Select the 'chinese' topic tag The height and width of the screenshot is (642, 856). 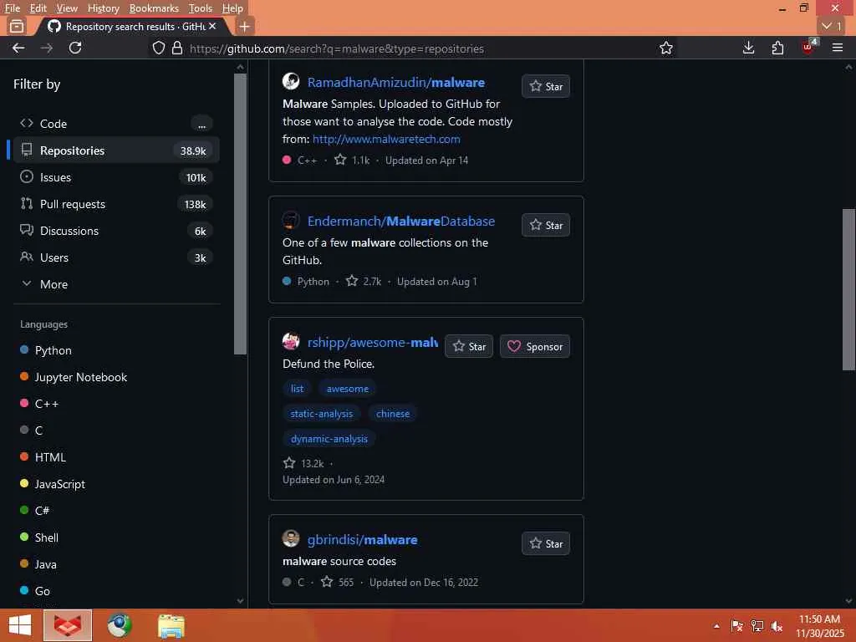pos(393,414)
